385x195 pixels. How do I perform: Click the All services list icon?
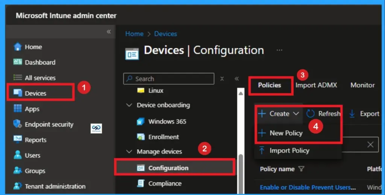coord(18,78)
